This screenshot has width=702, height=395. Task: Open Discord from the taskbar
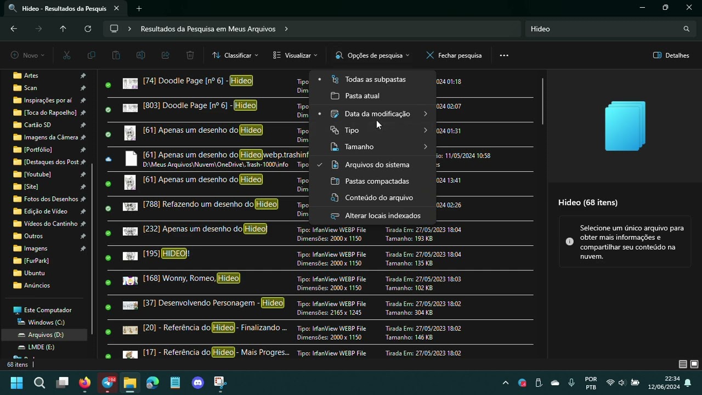point(198,382)
